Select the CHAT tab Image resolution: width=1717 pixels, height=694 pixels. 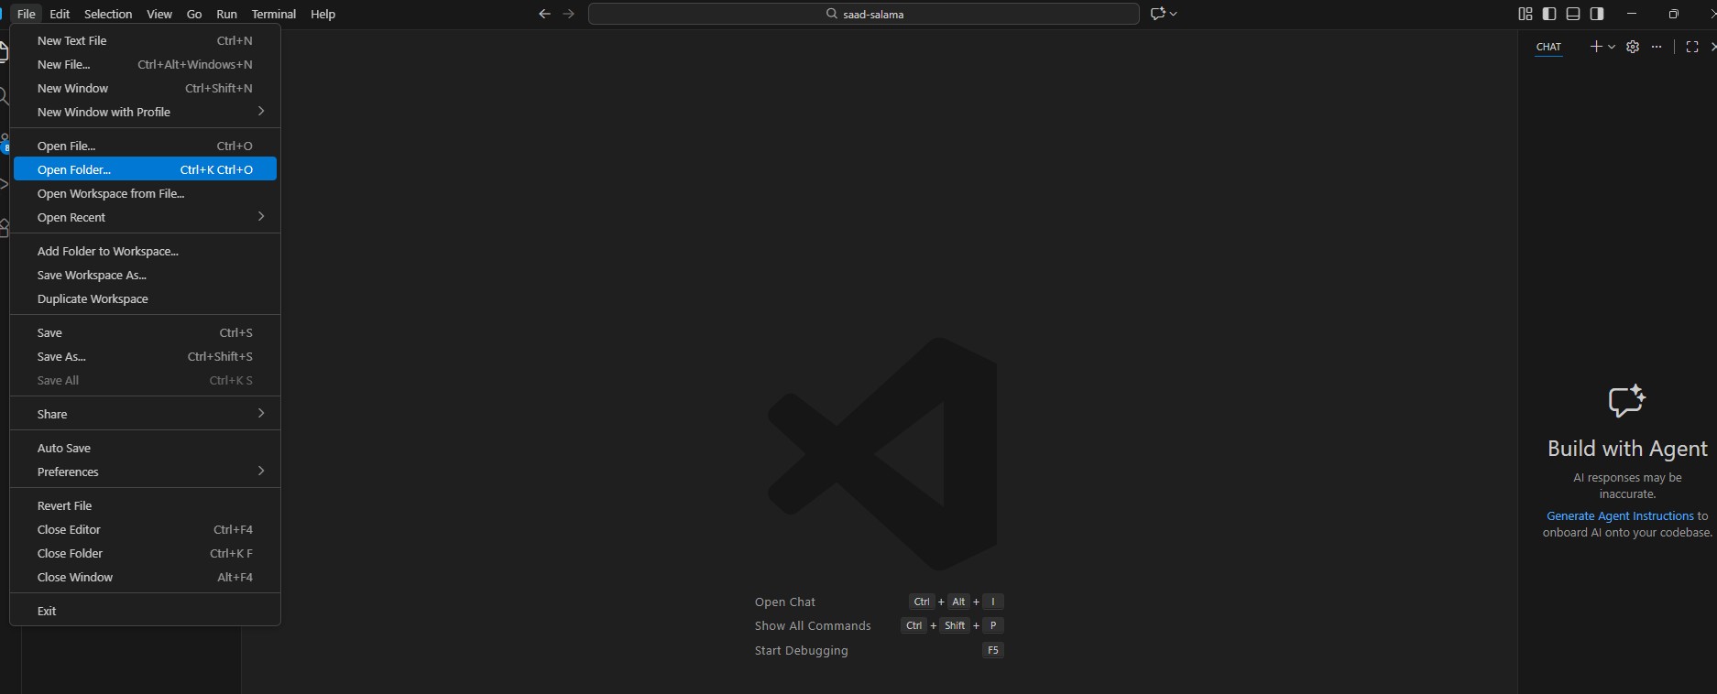1548,47
